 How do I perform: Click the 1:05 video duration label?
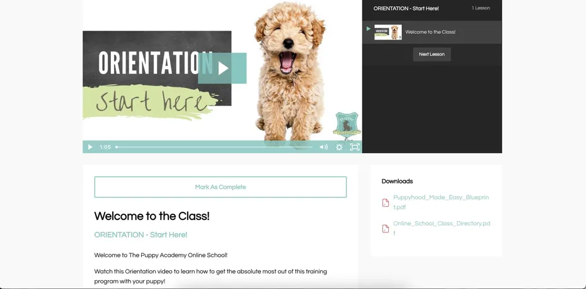click(105, 147)
